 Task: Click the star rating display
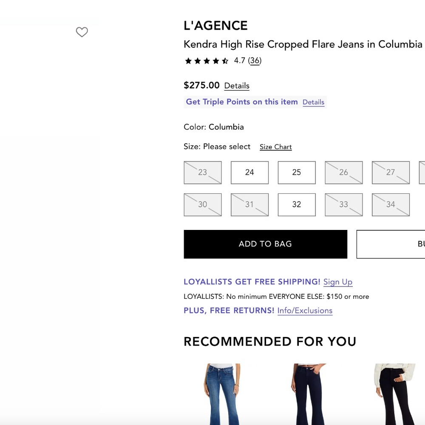coord(206,61)
